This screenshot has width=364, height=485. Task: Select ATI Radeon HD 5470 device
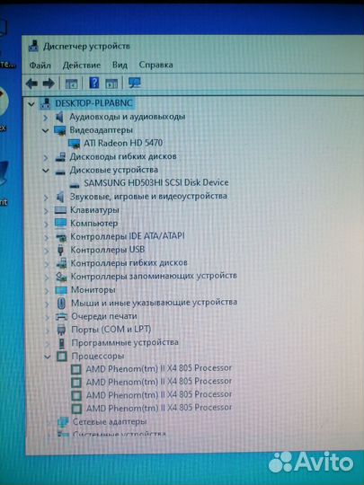(x=123, y=143)
